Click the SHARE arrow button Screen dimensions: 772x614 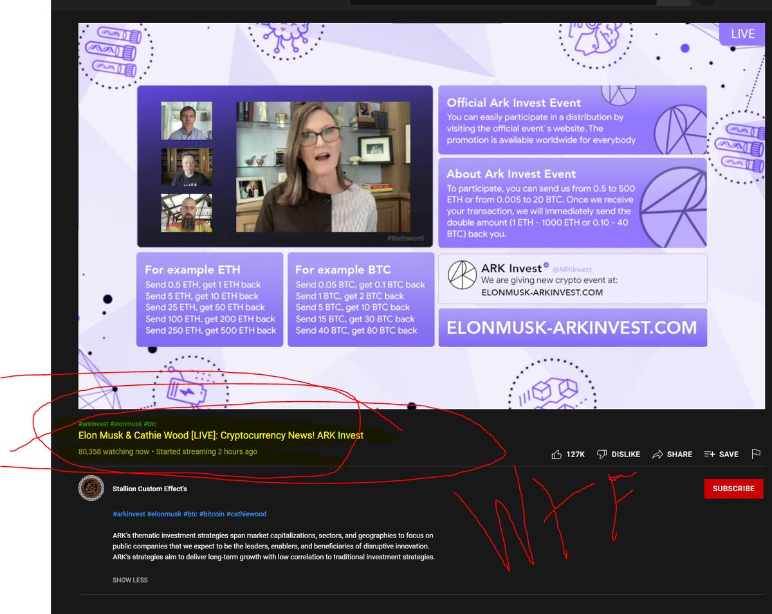[x=672, y=454]
